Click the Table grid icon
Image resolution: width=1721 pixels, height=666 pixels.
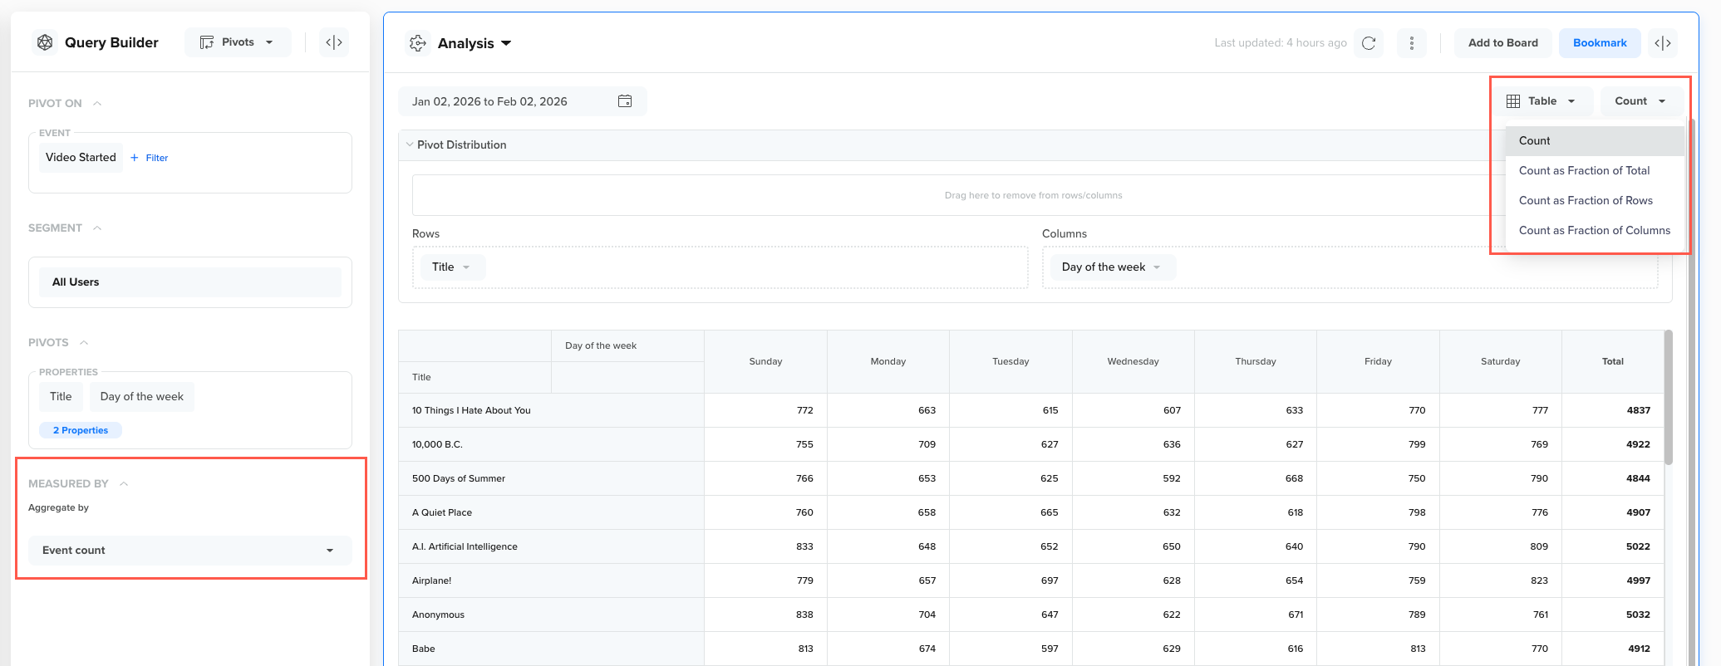click(1513, 101)
